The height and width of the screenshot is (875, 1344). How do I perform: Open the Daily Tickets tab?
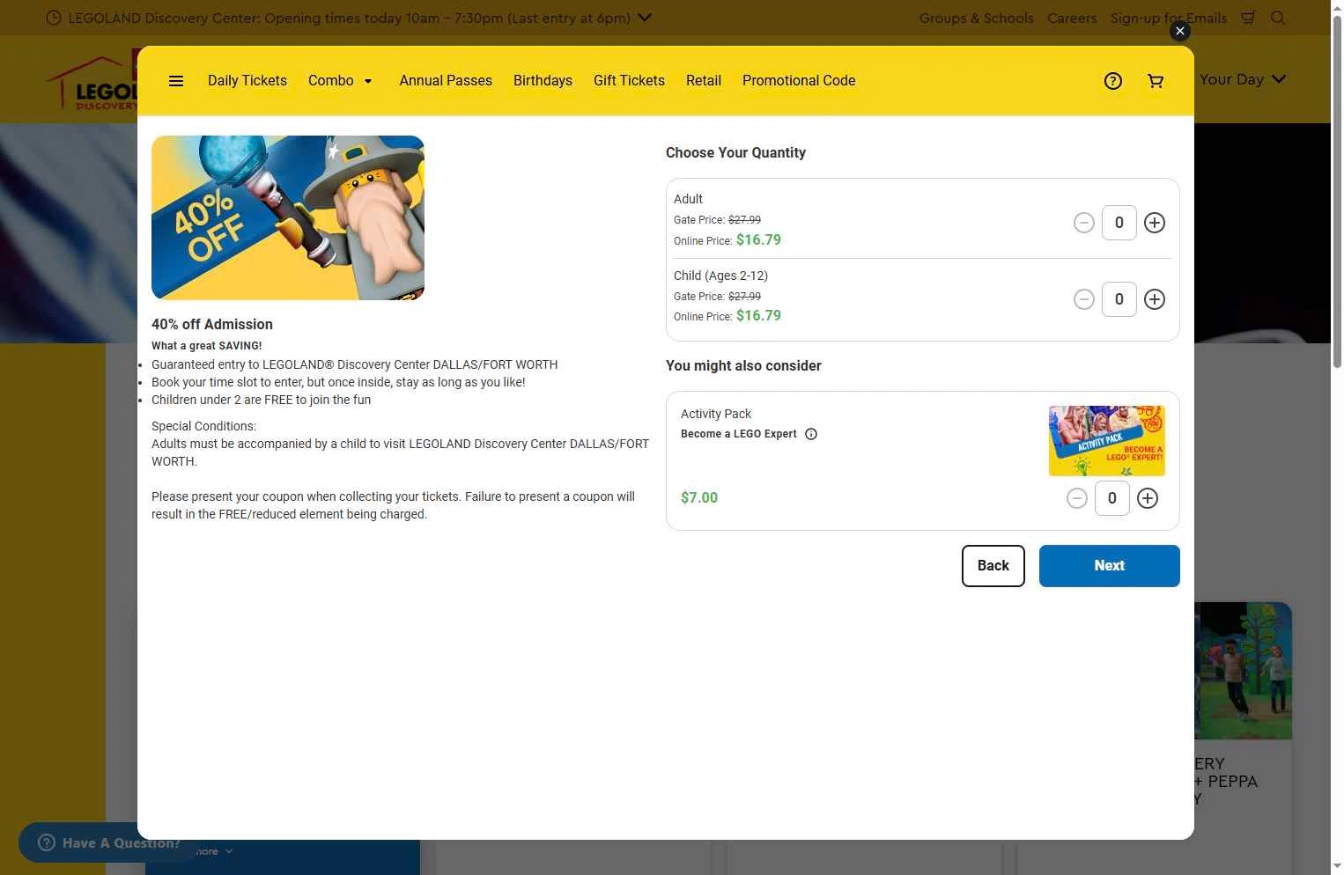coord(247,81)
